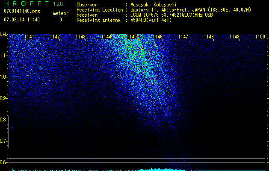
Task: Click the short cyan signal blip at 1148
Action: pyautogui.click(x=212, y=128)
